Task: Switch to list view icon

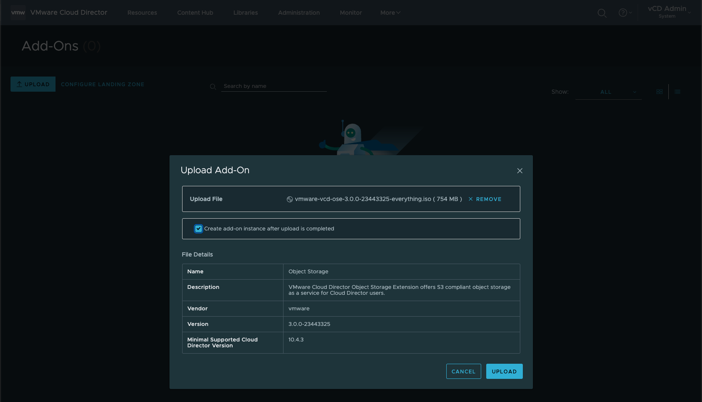Action: click(x=677, y=92)
